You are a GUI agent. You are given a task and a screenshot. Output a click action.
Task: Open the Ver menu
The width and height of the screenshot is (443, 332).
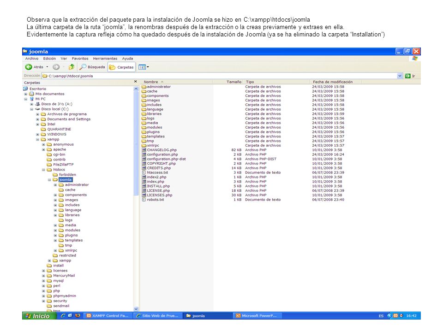coord(64,59)
